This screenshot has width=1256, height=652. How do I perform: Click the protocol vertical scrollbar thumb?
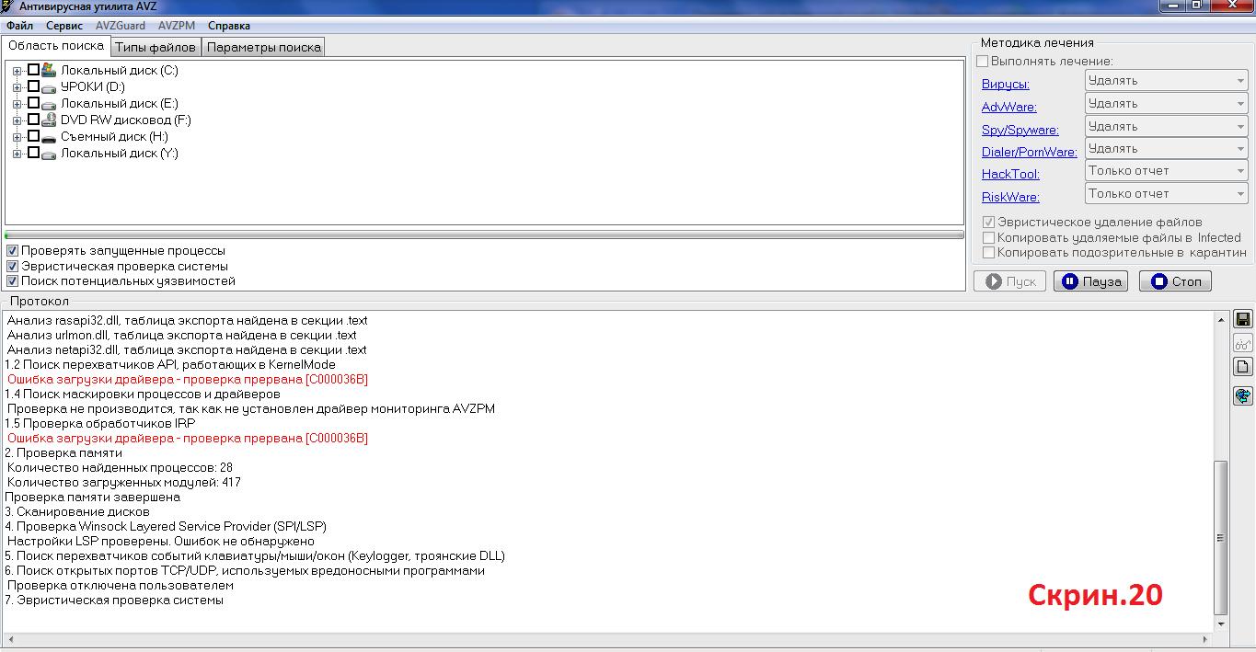pyautogui.click(x=1221, y=538)
